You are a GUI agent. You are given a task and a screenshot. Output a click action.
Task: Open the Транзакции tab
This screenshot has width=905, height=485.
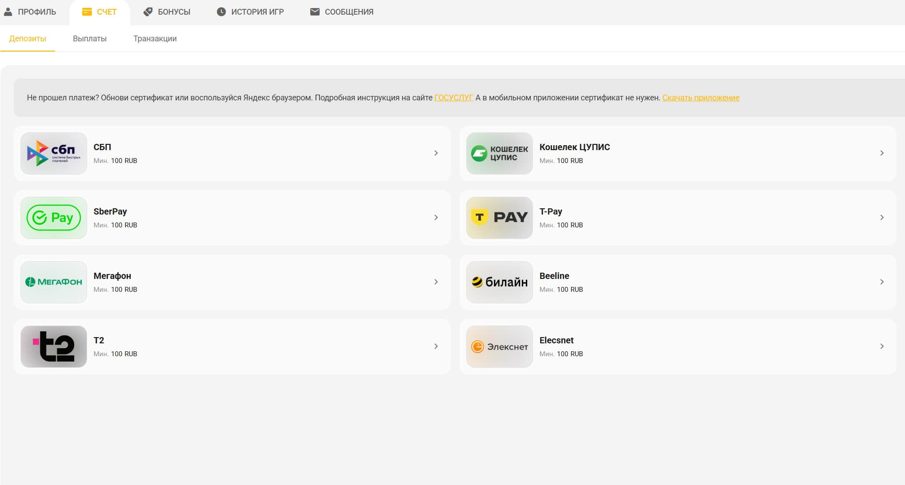155,39
